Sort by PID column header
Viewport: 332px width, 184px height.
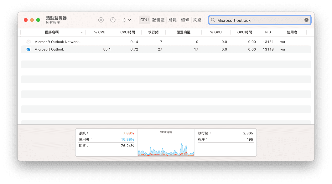pyautogui.click(x=268, y=32)
